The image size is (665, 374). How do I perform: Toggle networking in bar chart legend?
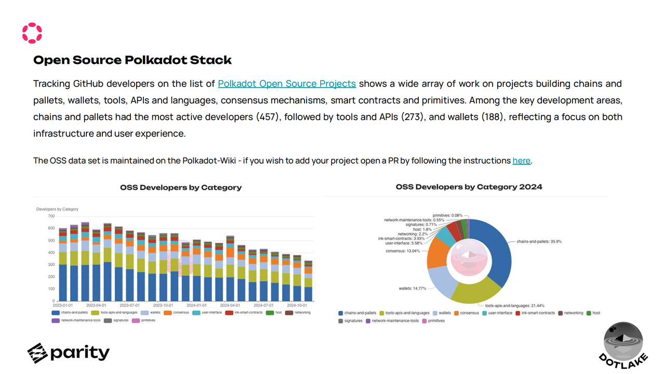[298, 313]
